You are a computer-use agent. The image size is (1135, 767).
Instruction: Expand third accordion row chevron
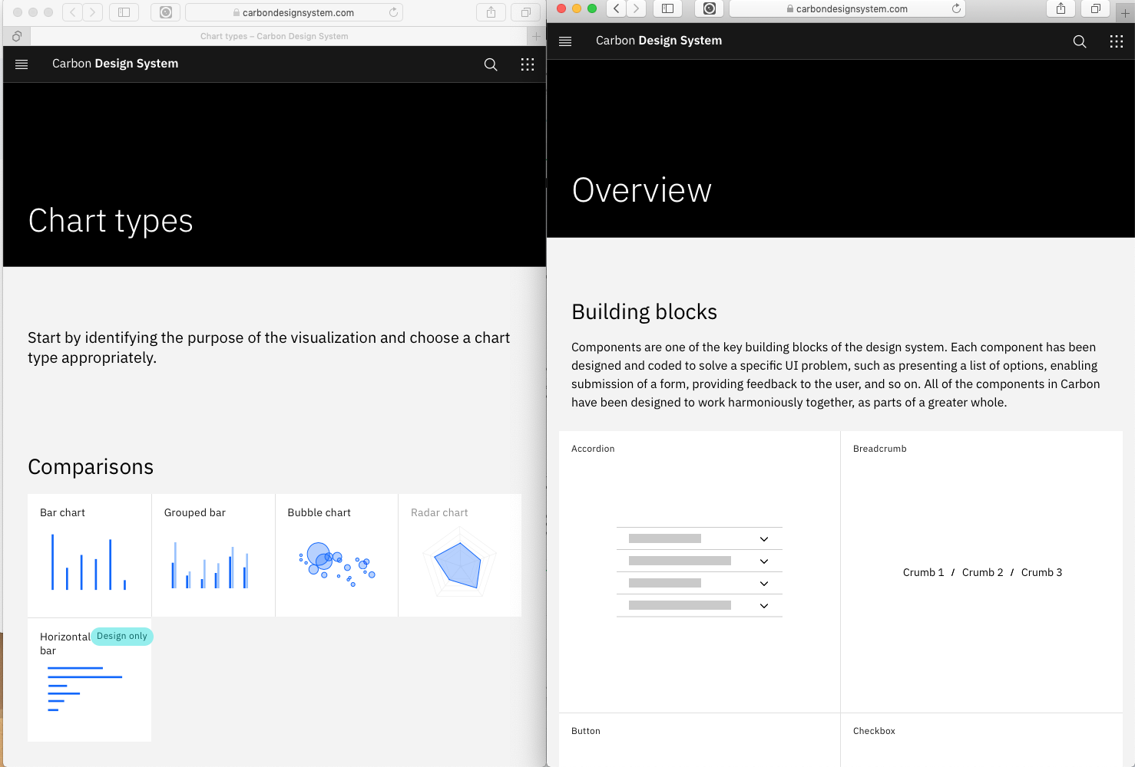point(764,584)
